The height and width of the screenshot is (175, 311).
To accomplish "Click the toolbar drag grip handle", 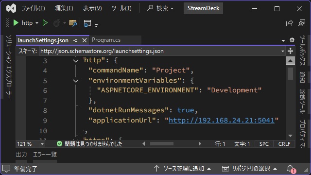I will tap(8, 23).
